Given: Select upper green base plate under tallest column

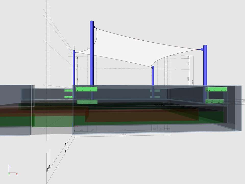Looking at the screenshot, I should [x=87, y=89].
